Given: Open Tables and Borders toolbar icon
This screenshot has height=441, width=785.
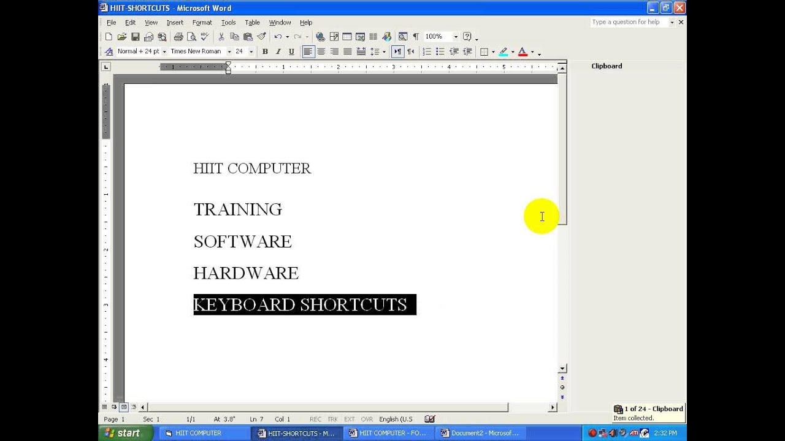Looking at the screenshot, I should 334,37.
